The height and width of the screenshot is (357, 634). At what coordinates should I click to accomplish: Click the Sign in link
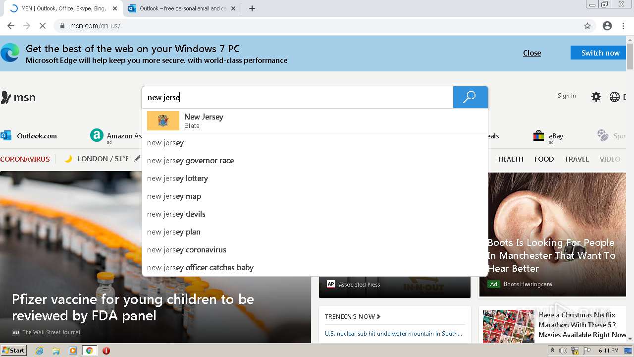567,96
